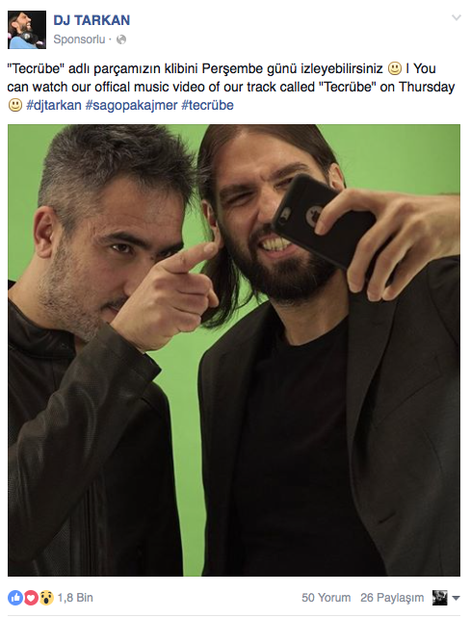This screenshot has width=470, height=618.
Task: Open the DJ TARKAN page name link
Action: point(91,20)
